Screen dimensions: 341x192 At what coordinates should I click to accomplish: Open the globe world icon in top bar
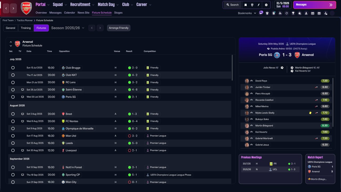(x=252, y=5)
